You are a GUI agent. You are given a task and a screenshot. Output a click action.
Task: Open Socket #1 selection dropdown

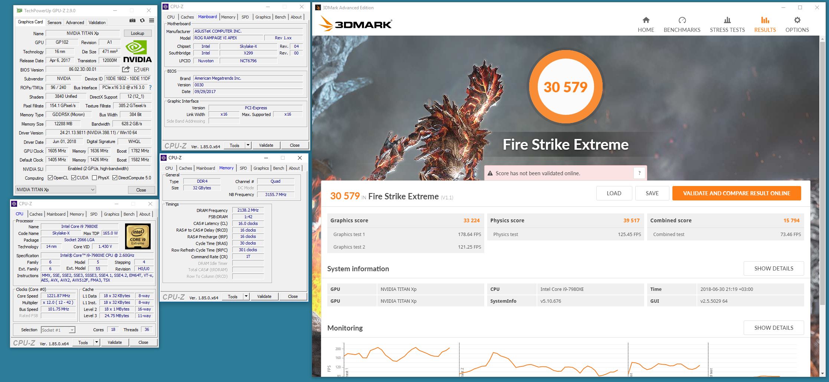tap(58, 330)
